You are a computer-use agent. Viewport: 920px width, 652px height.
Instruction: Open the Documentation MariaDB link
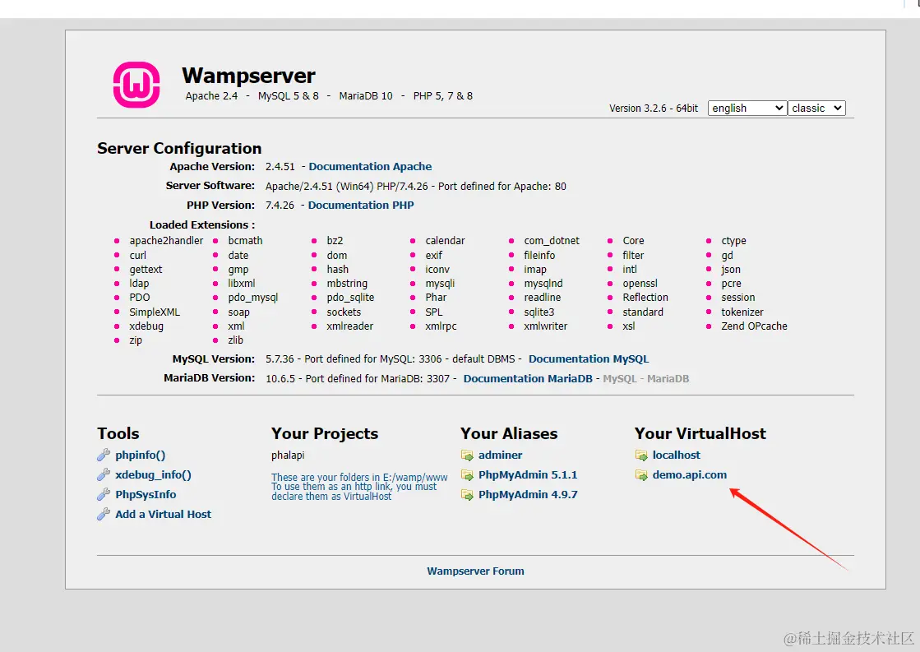(x=528, y=378)
